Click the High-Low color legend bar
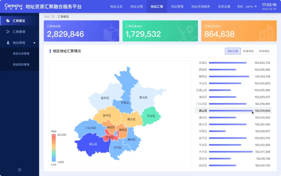281x176 pixels. point(54,148)
